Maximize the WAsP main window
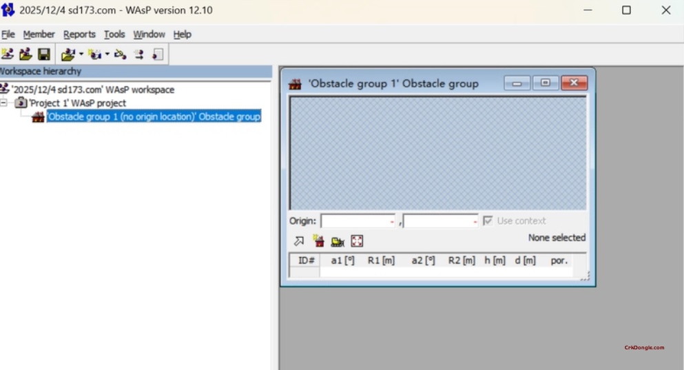The image size is (684, 370). point(626,10)
